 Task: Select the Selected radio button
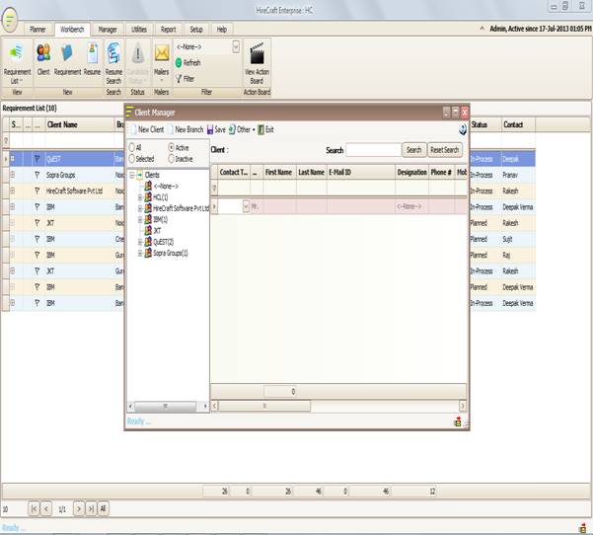point(131,159)
